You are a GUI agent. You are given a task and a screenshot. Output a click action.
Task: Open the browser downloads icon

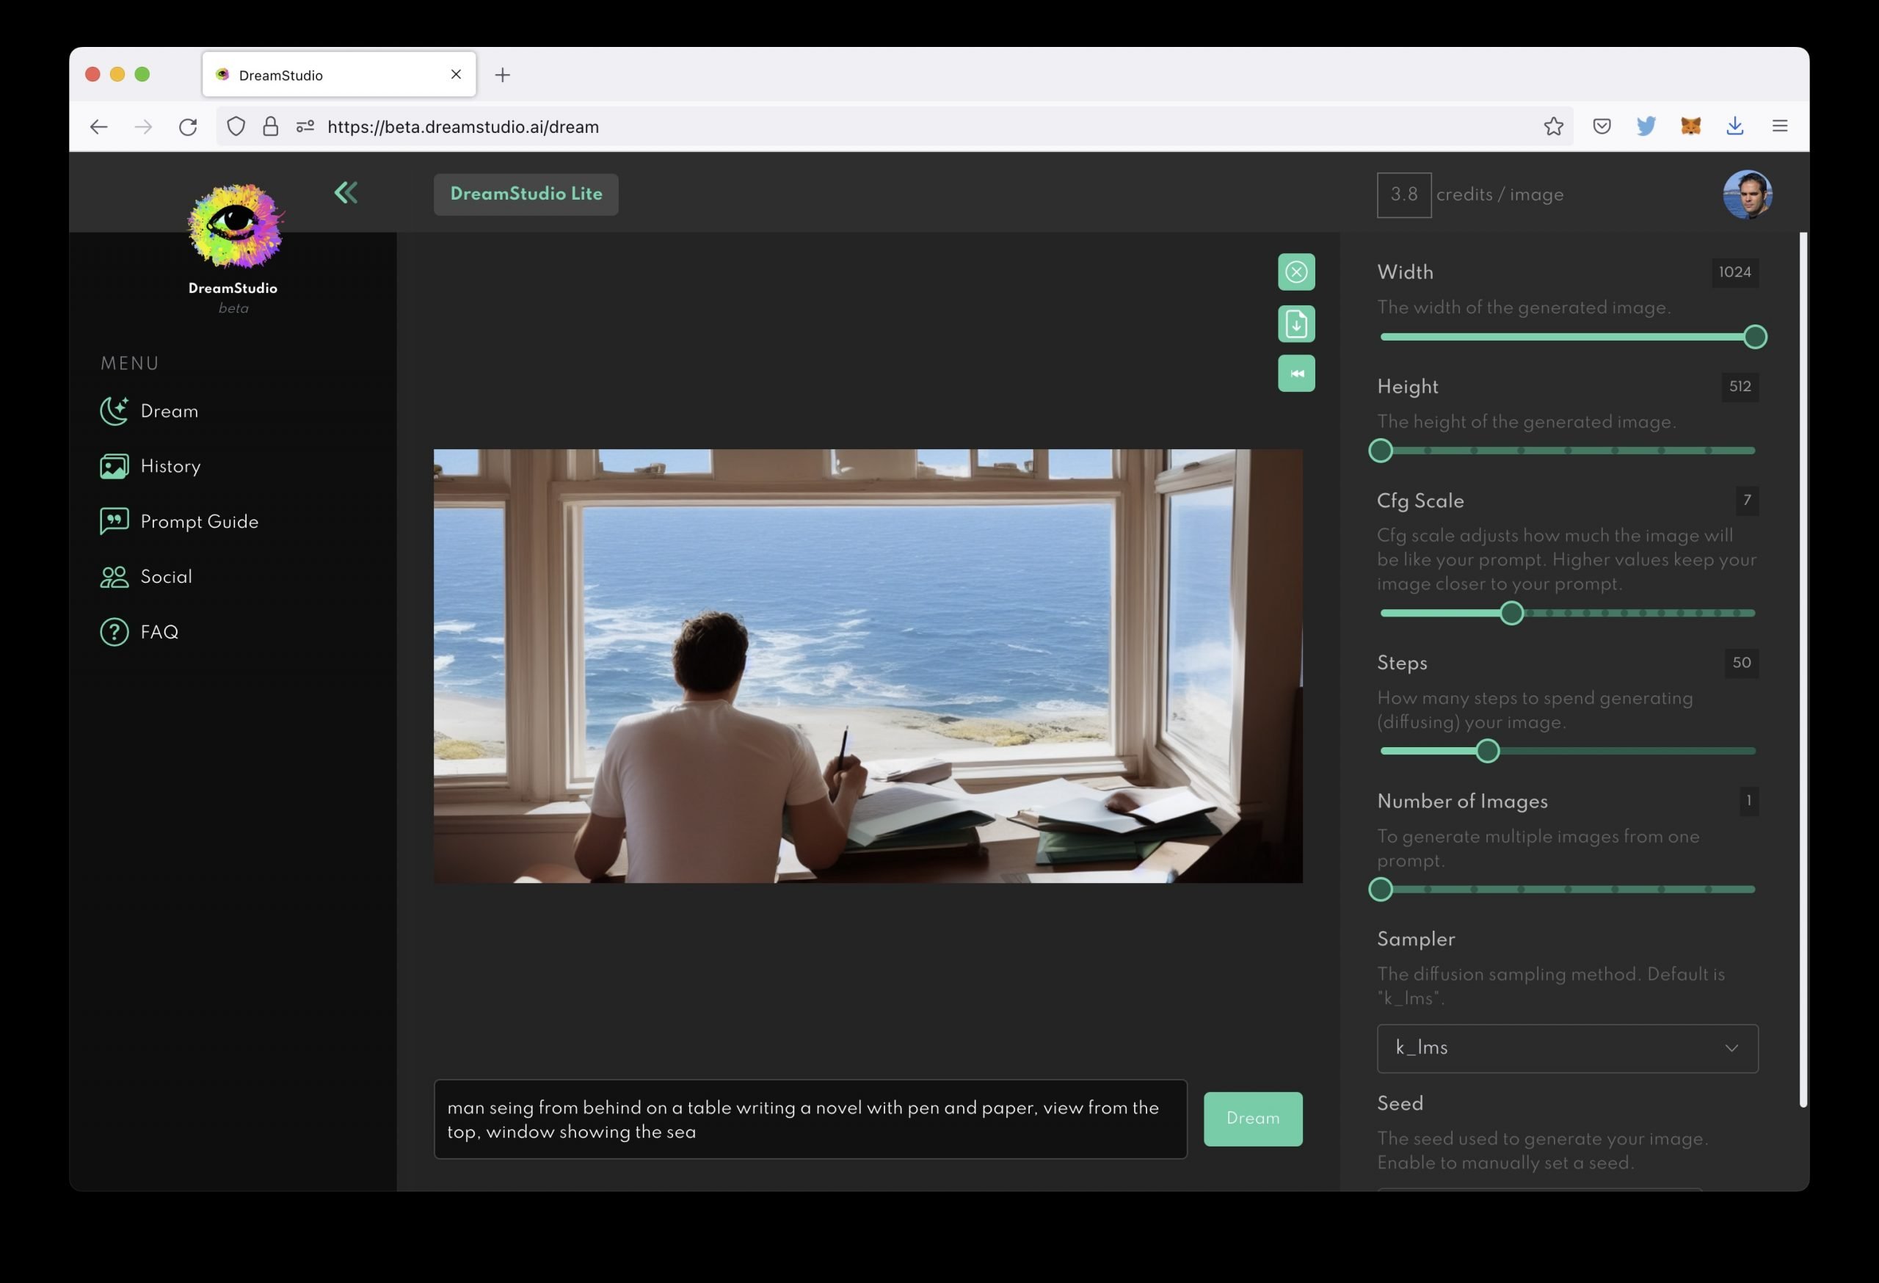click(1734, 126)
